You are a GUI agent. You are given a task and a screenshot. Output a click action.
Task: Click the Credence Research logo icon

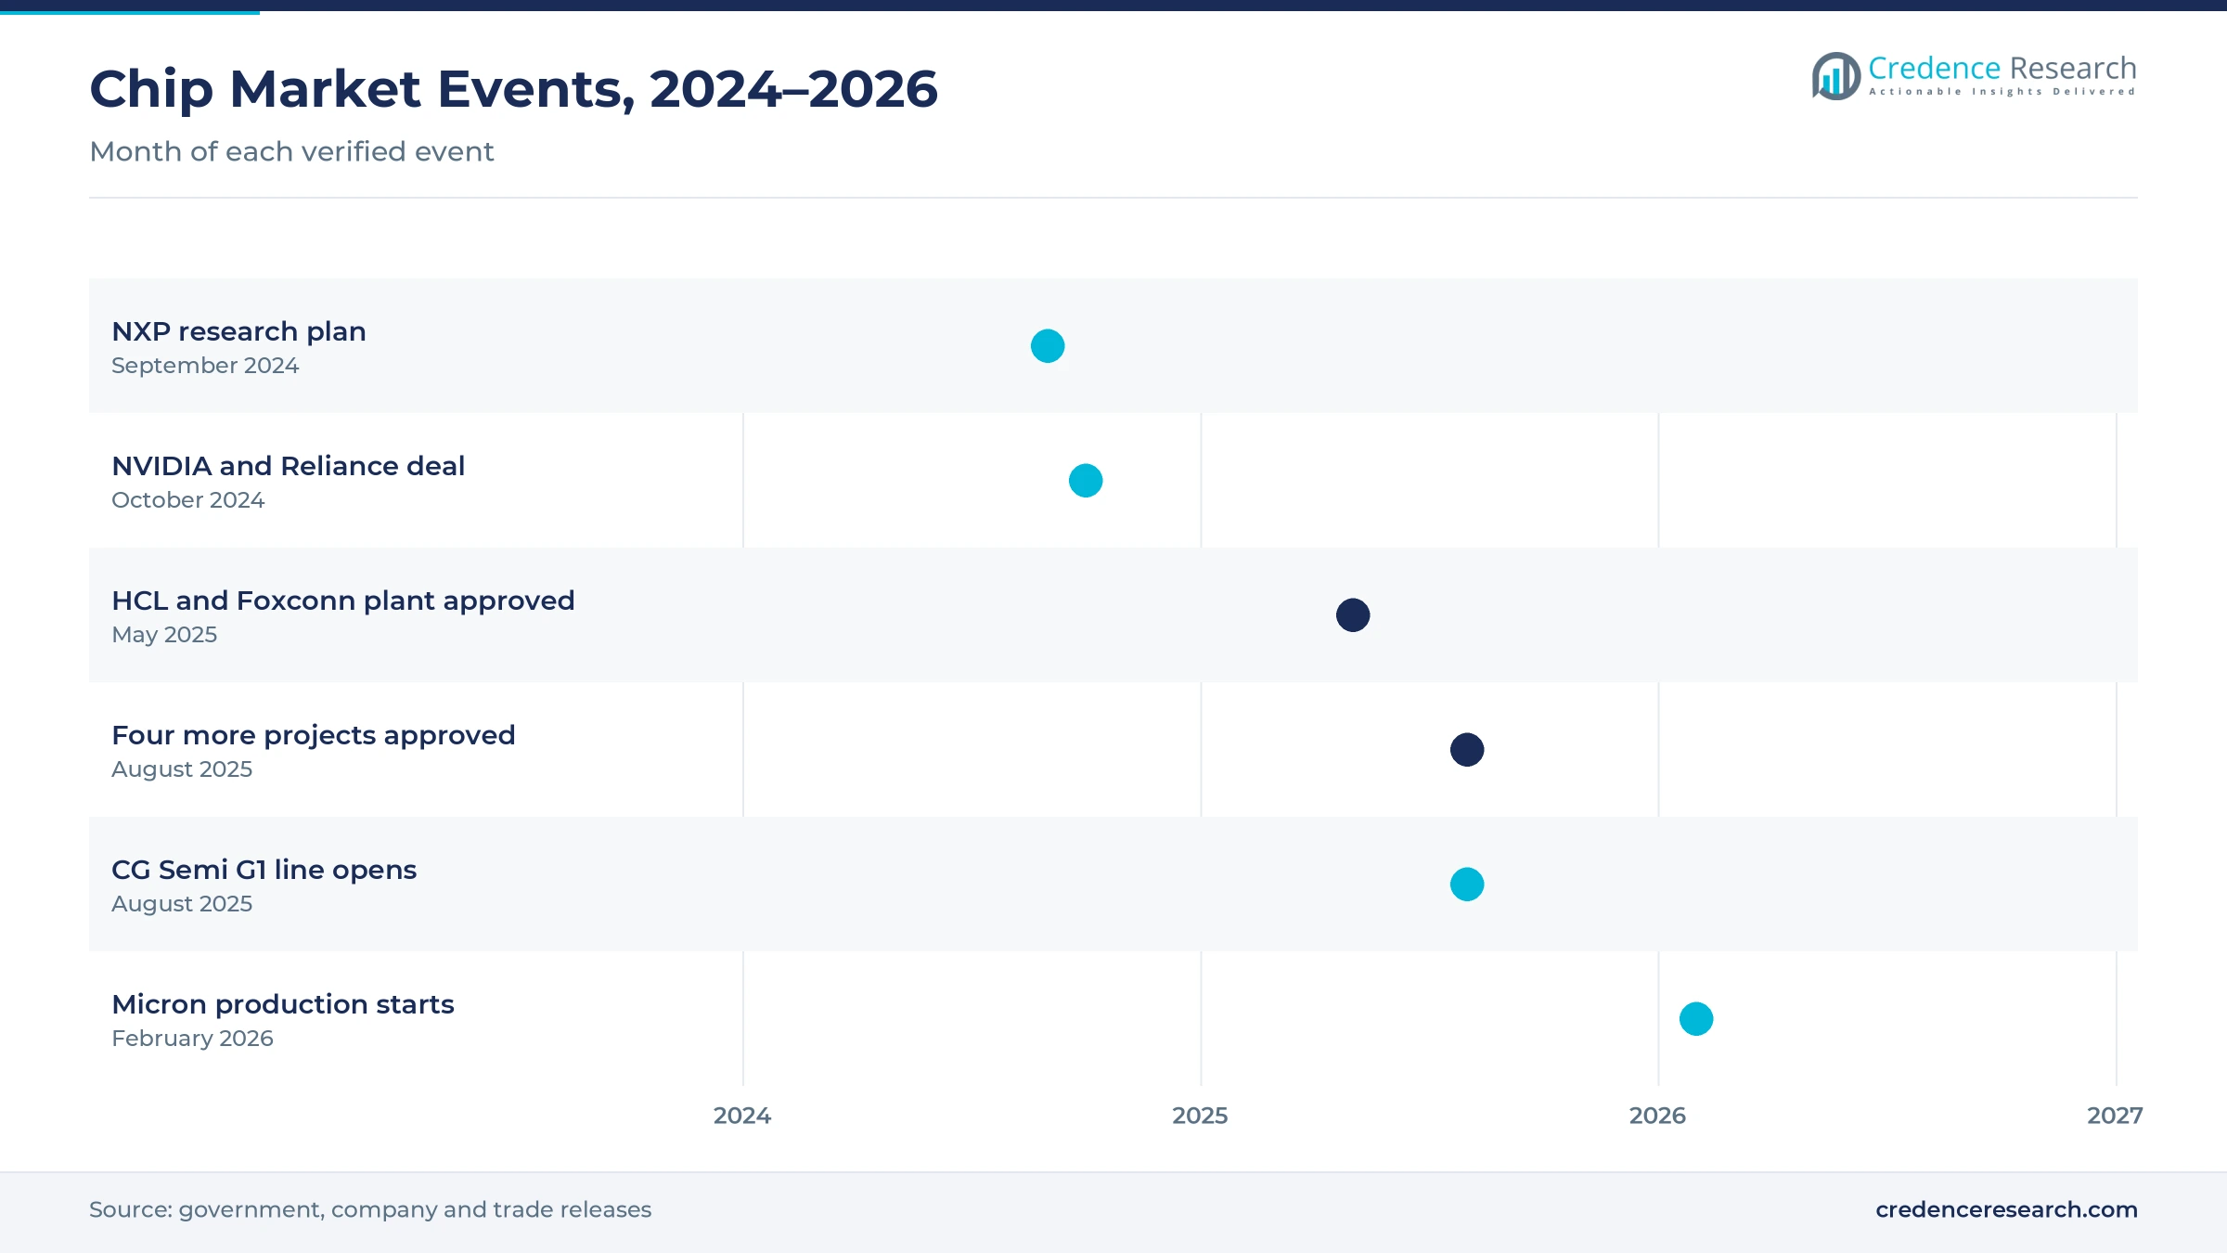pos(1835,76)
